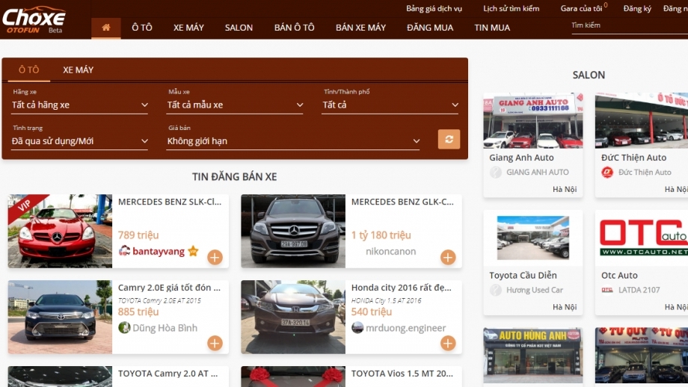The width and height of the screenshot is (688, 387).
Task: Click LATDA 2107 small logo icon
Action: point(607,290)
